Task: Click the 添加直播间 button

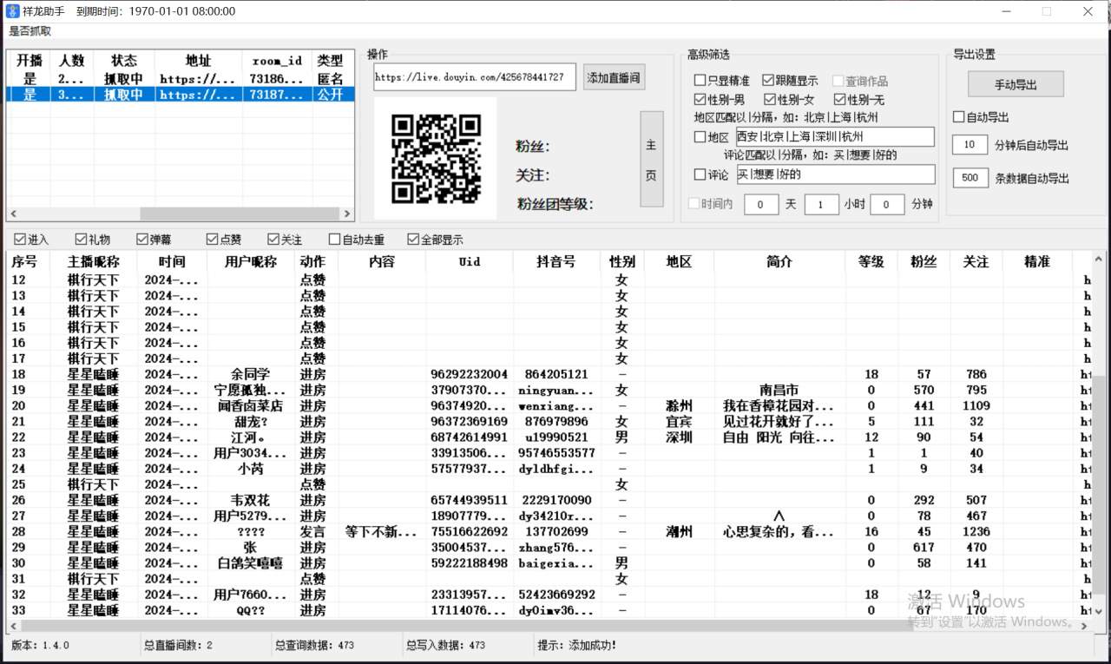Action: click(615, 77)
